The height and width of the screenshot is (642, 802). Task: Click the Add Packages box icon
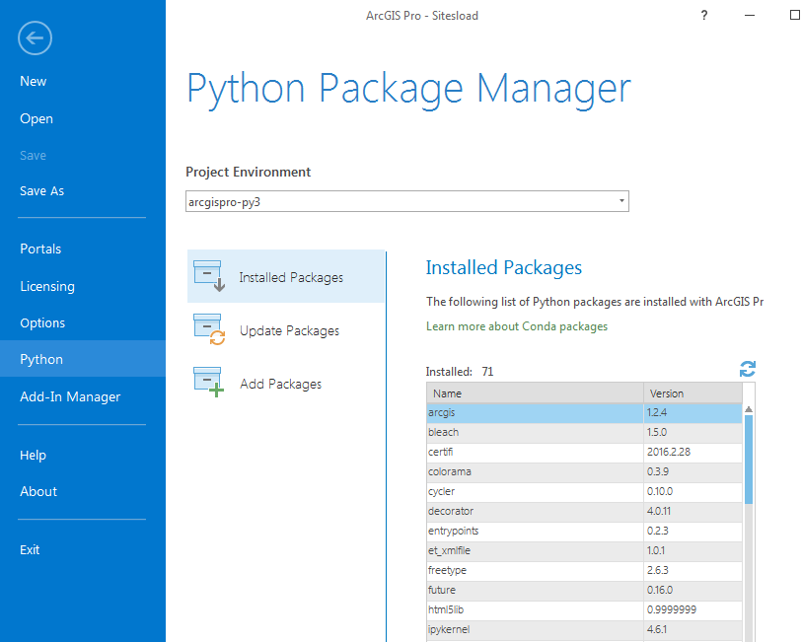point(210,383)
